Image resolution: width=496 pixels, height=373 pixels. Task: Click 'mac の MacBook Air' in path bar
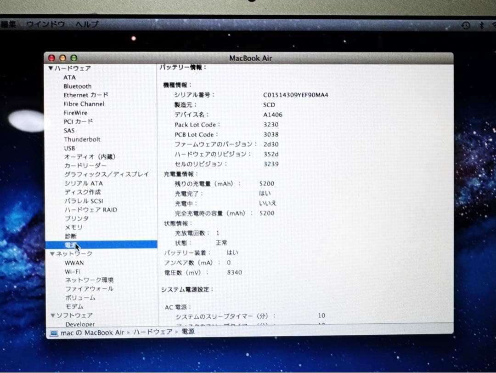(92, 333)
